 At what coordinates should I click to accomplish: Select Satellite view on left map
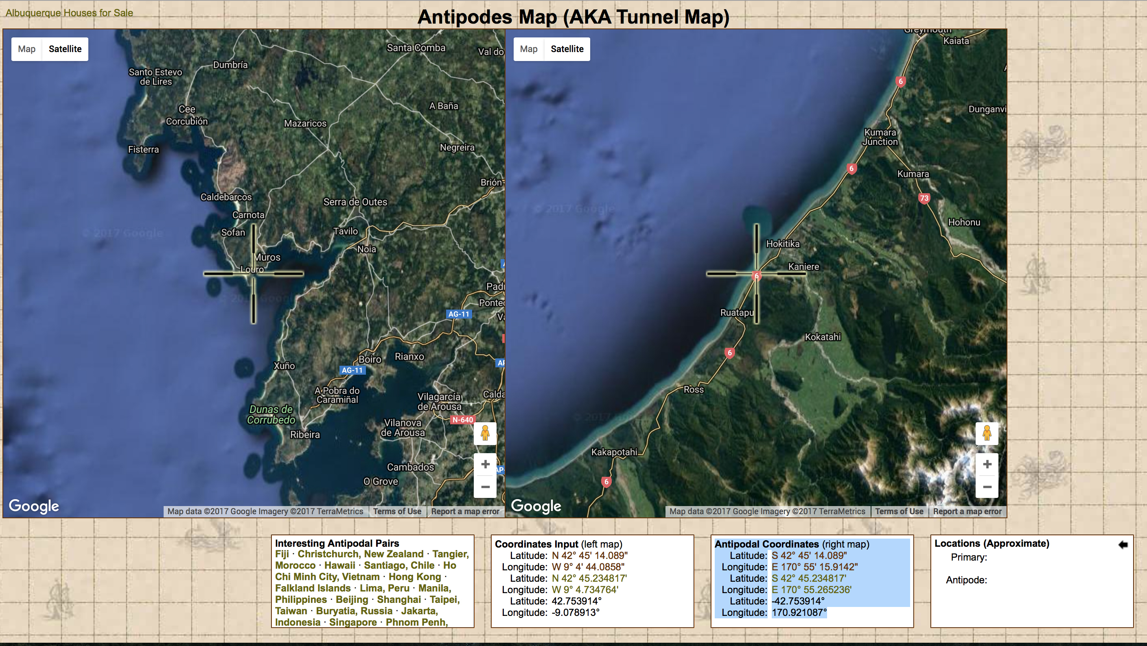pos(65,49)
